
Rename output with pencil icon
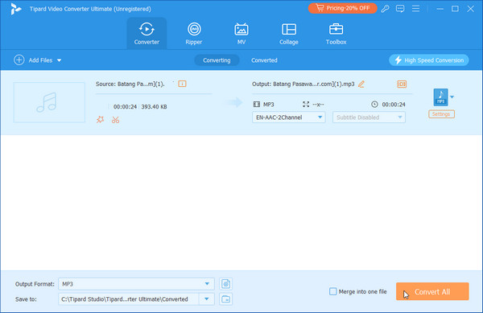click(361, 84)
